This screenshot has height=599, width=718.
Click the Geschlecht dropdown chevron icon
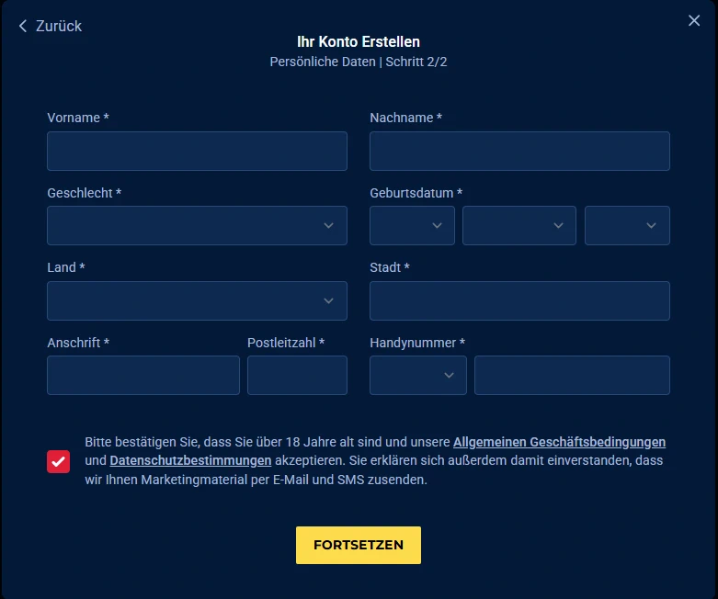coord(329,226)
